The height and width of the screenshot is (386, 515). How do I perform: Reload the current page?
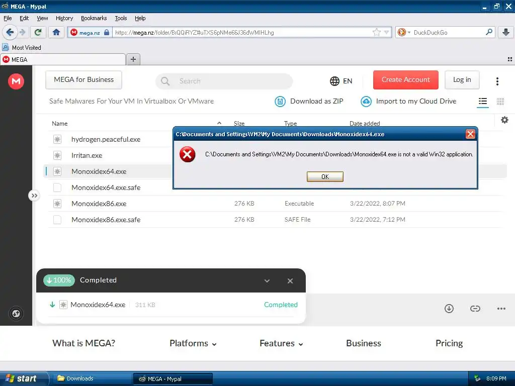(38, 32)
